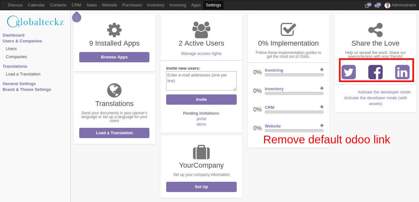
Task: Open the Administrator user menu
Action: [400, 5]
